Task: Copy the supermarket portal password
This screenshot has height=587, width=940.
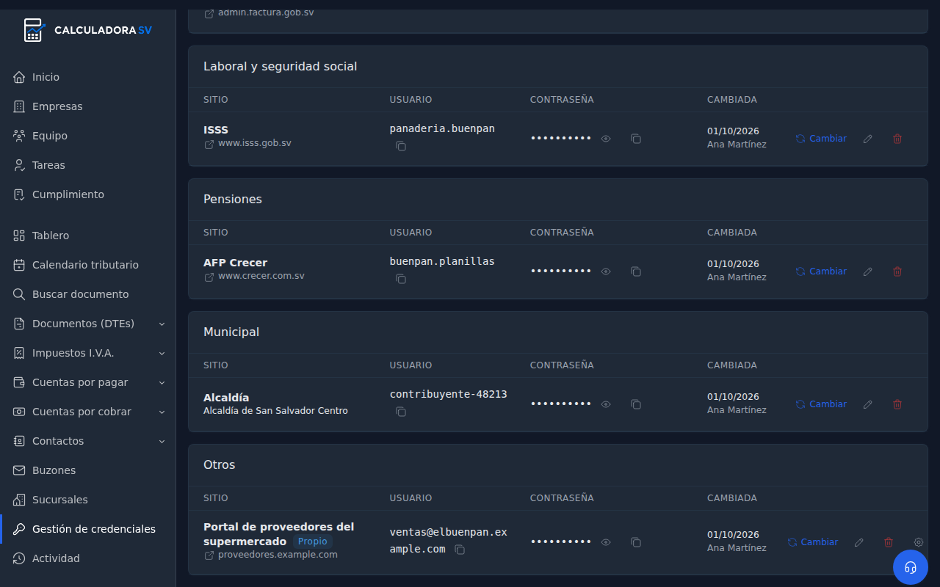Action: (x=636, y=542)
